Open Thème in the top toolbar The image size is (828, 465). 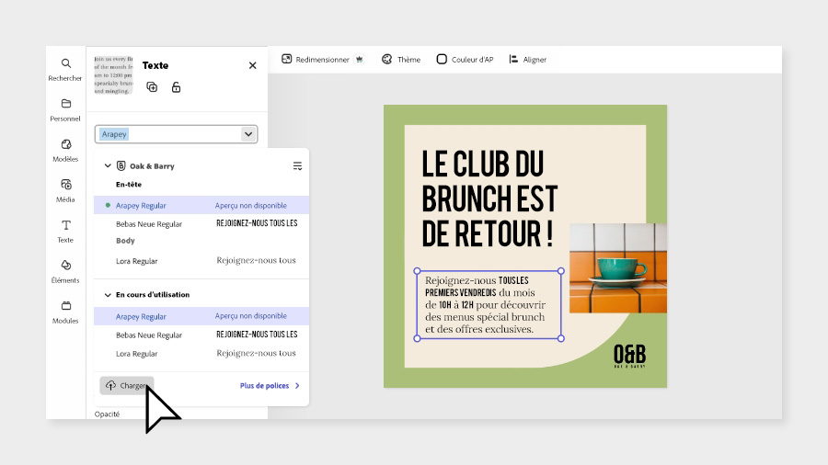401,60
